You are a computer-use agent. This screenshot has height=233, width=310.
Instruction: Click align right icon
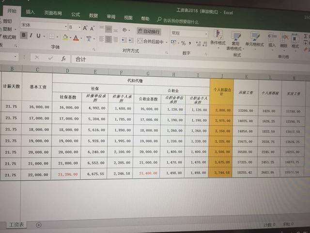point(115,40)
